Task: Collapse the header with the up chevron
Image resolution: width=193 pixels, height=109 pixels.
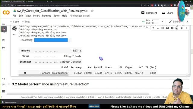Action: (187, 22)
